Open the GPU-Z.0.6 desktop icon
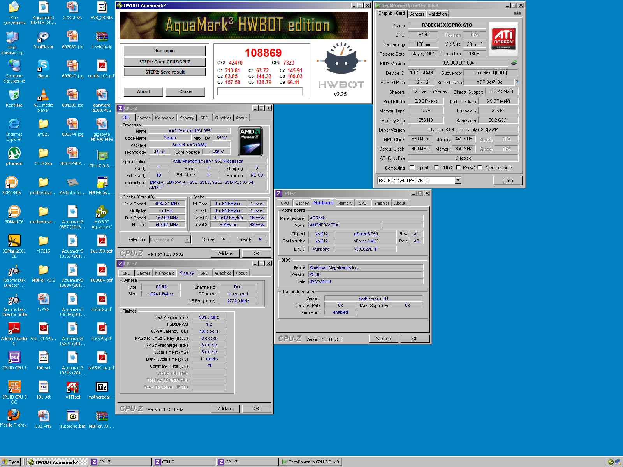This screenshot has width=623, height=467. click(102, 155)
